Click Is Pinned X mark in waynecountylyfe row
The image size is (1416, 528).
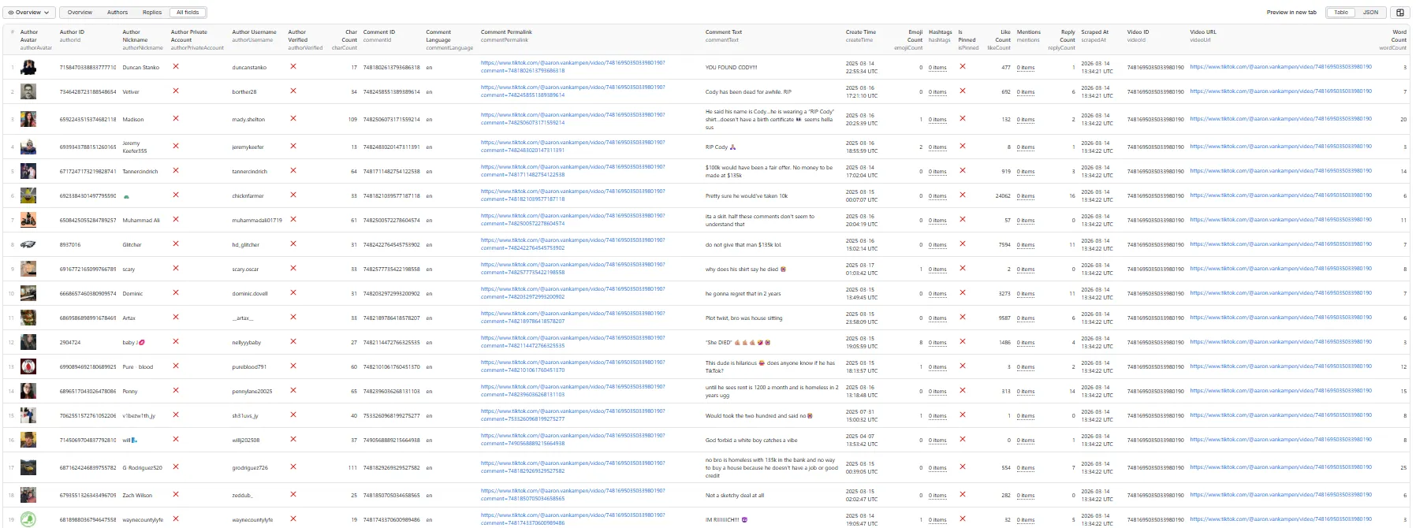pos(963,519)
